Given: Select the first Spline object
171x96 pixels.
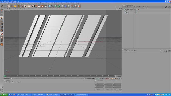Looking at the screenshot, I should [x=128, y=11].
